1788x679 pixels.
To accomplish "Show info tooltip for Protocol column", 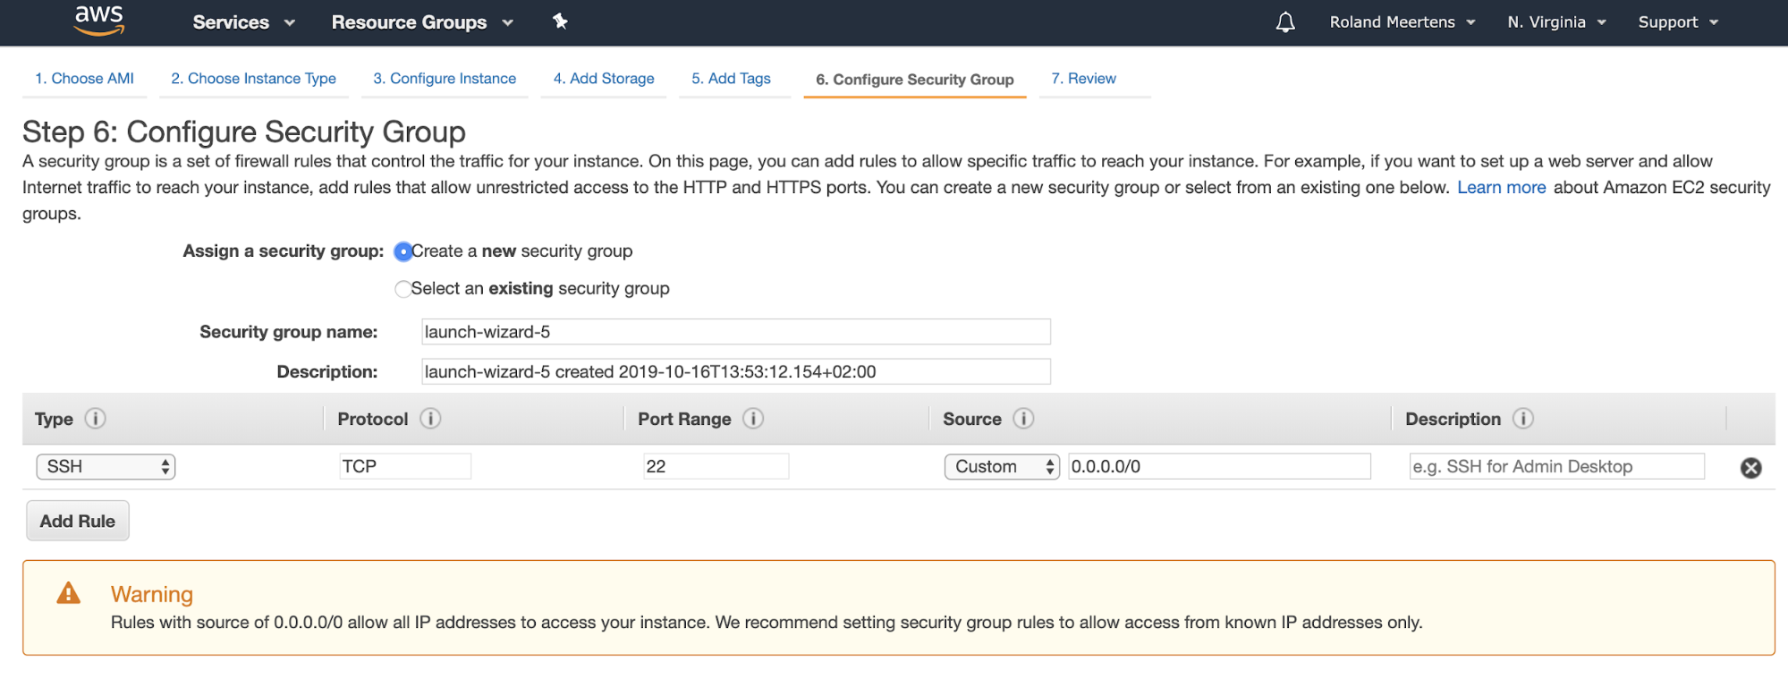I will [430, 419].
